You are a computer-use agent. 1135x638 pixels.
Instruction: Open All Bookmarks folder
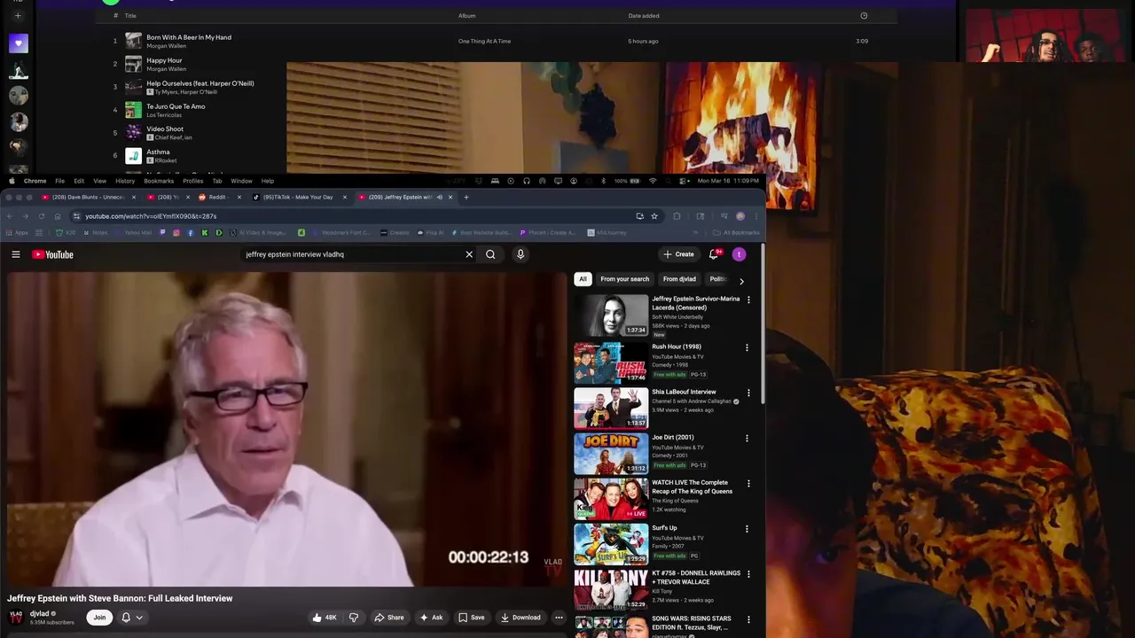(x=736, y=232)
